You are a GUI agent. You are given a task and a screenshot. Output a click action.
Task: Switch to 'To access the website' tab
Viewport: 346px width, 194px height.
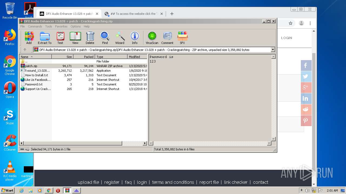pos(134,14)
